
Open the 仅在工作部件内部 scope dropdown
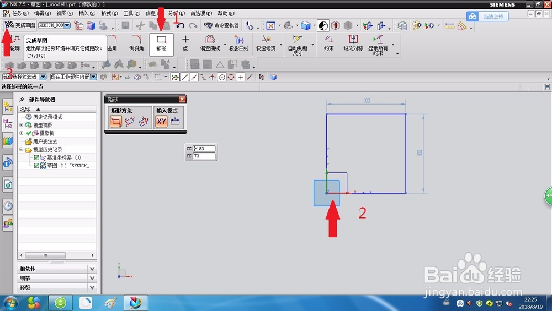[93, 77]
